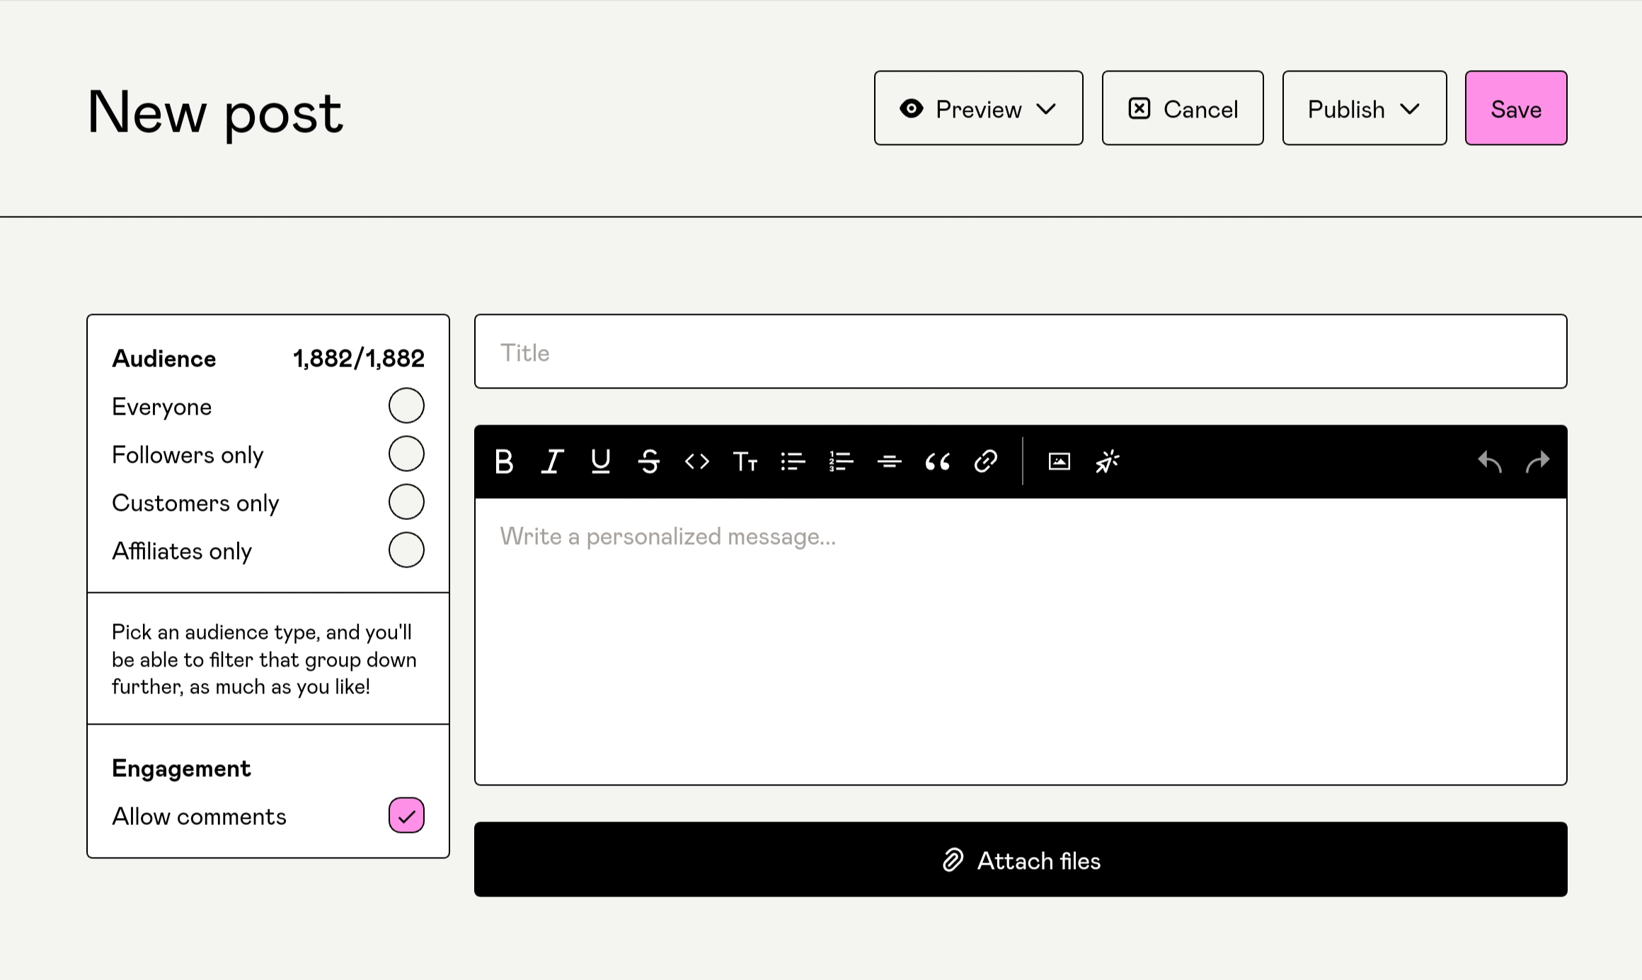Click the pink Save button

[1515, 108]
